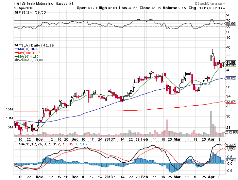The width and height of the screenshot is (238, 180).
Task: Click the 'TSLA (Daily) 41.86' legend text
Action: (36, 45)
